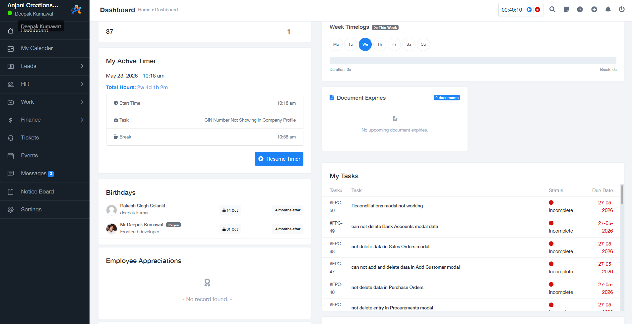Click the Document Expiries file icon
Screen dimensions: 632x324
pyautogui.click(x=332, y=97)
